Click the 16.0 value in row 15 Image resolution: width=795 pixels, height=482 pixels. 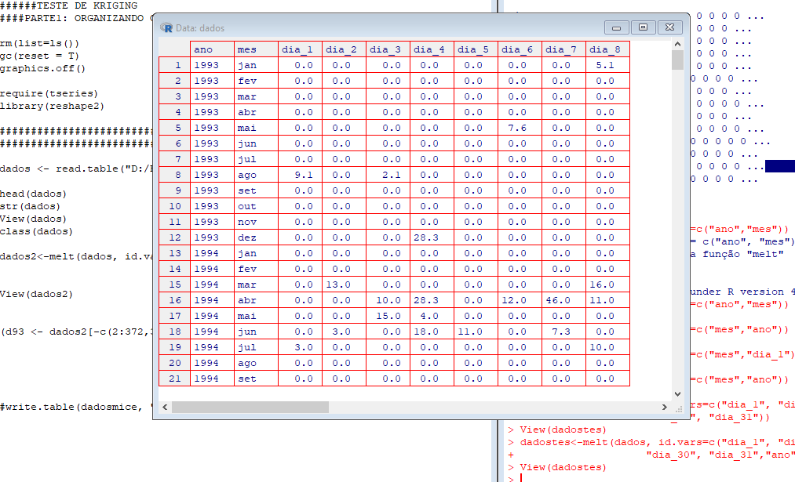[607, 284]
